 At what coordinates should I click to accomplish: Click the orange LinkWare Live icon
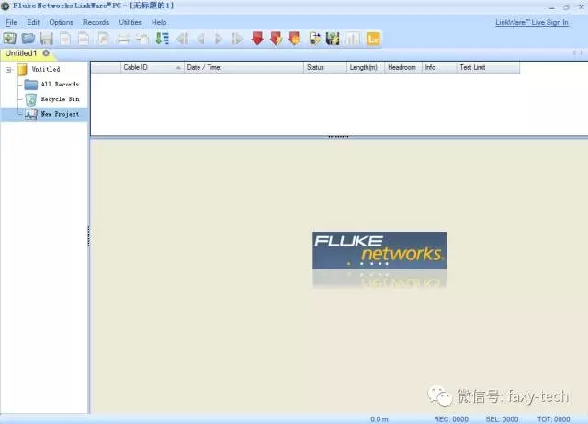pos(373,39)
